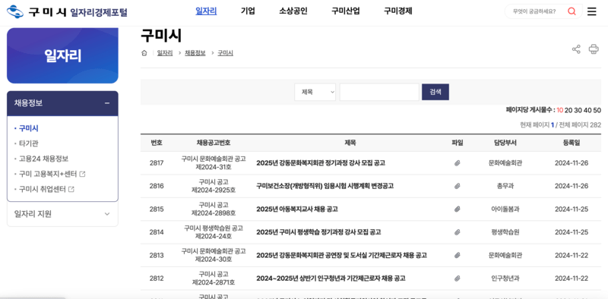
Task: Open the 구미경제 top menu
Action: pos(397,11)
